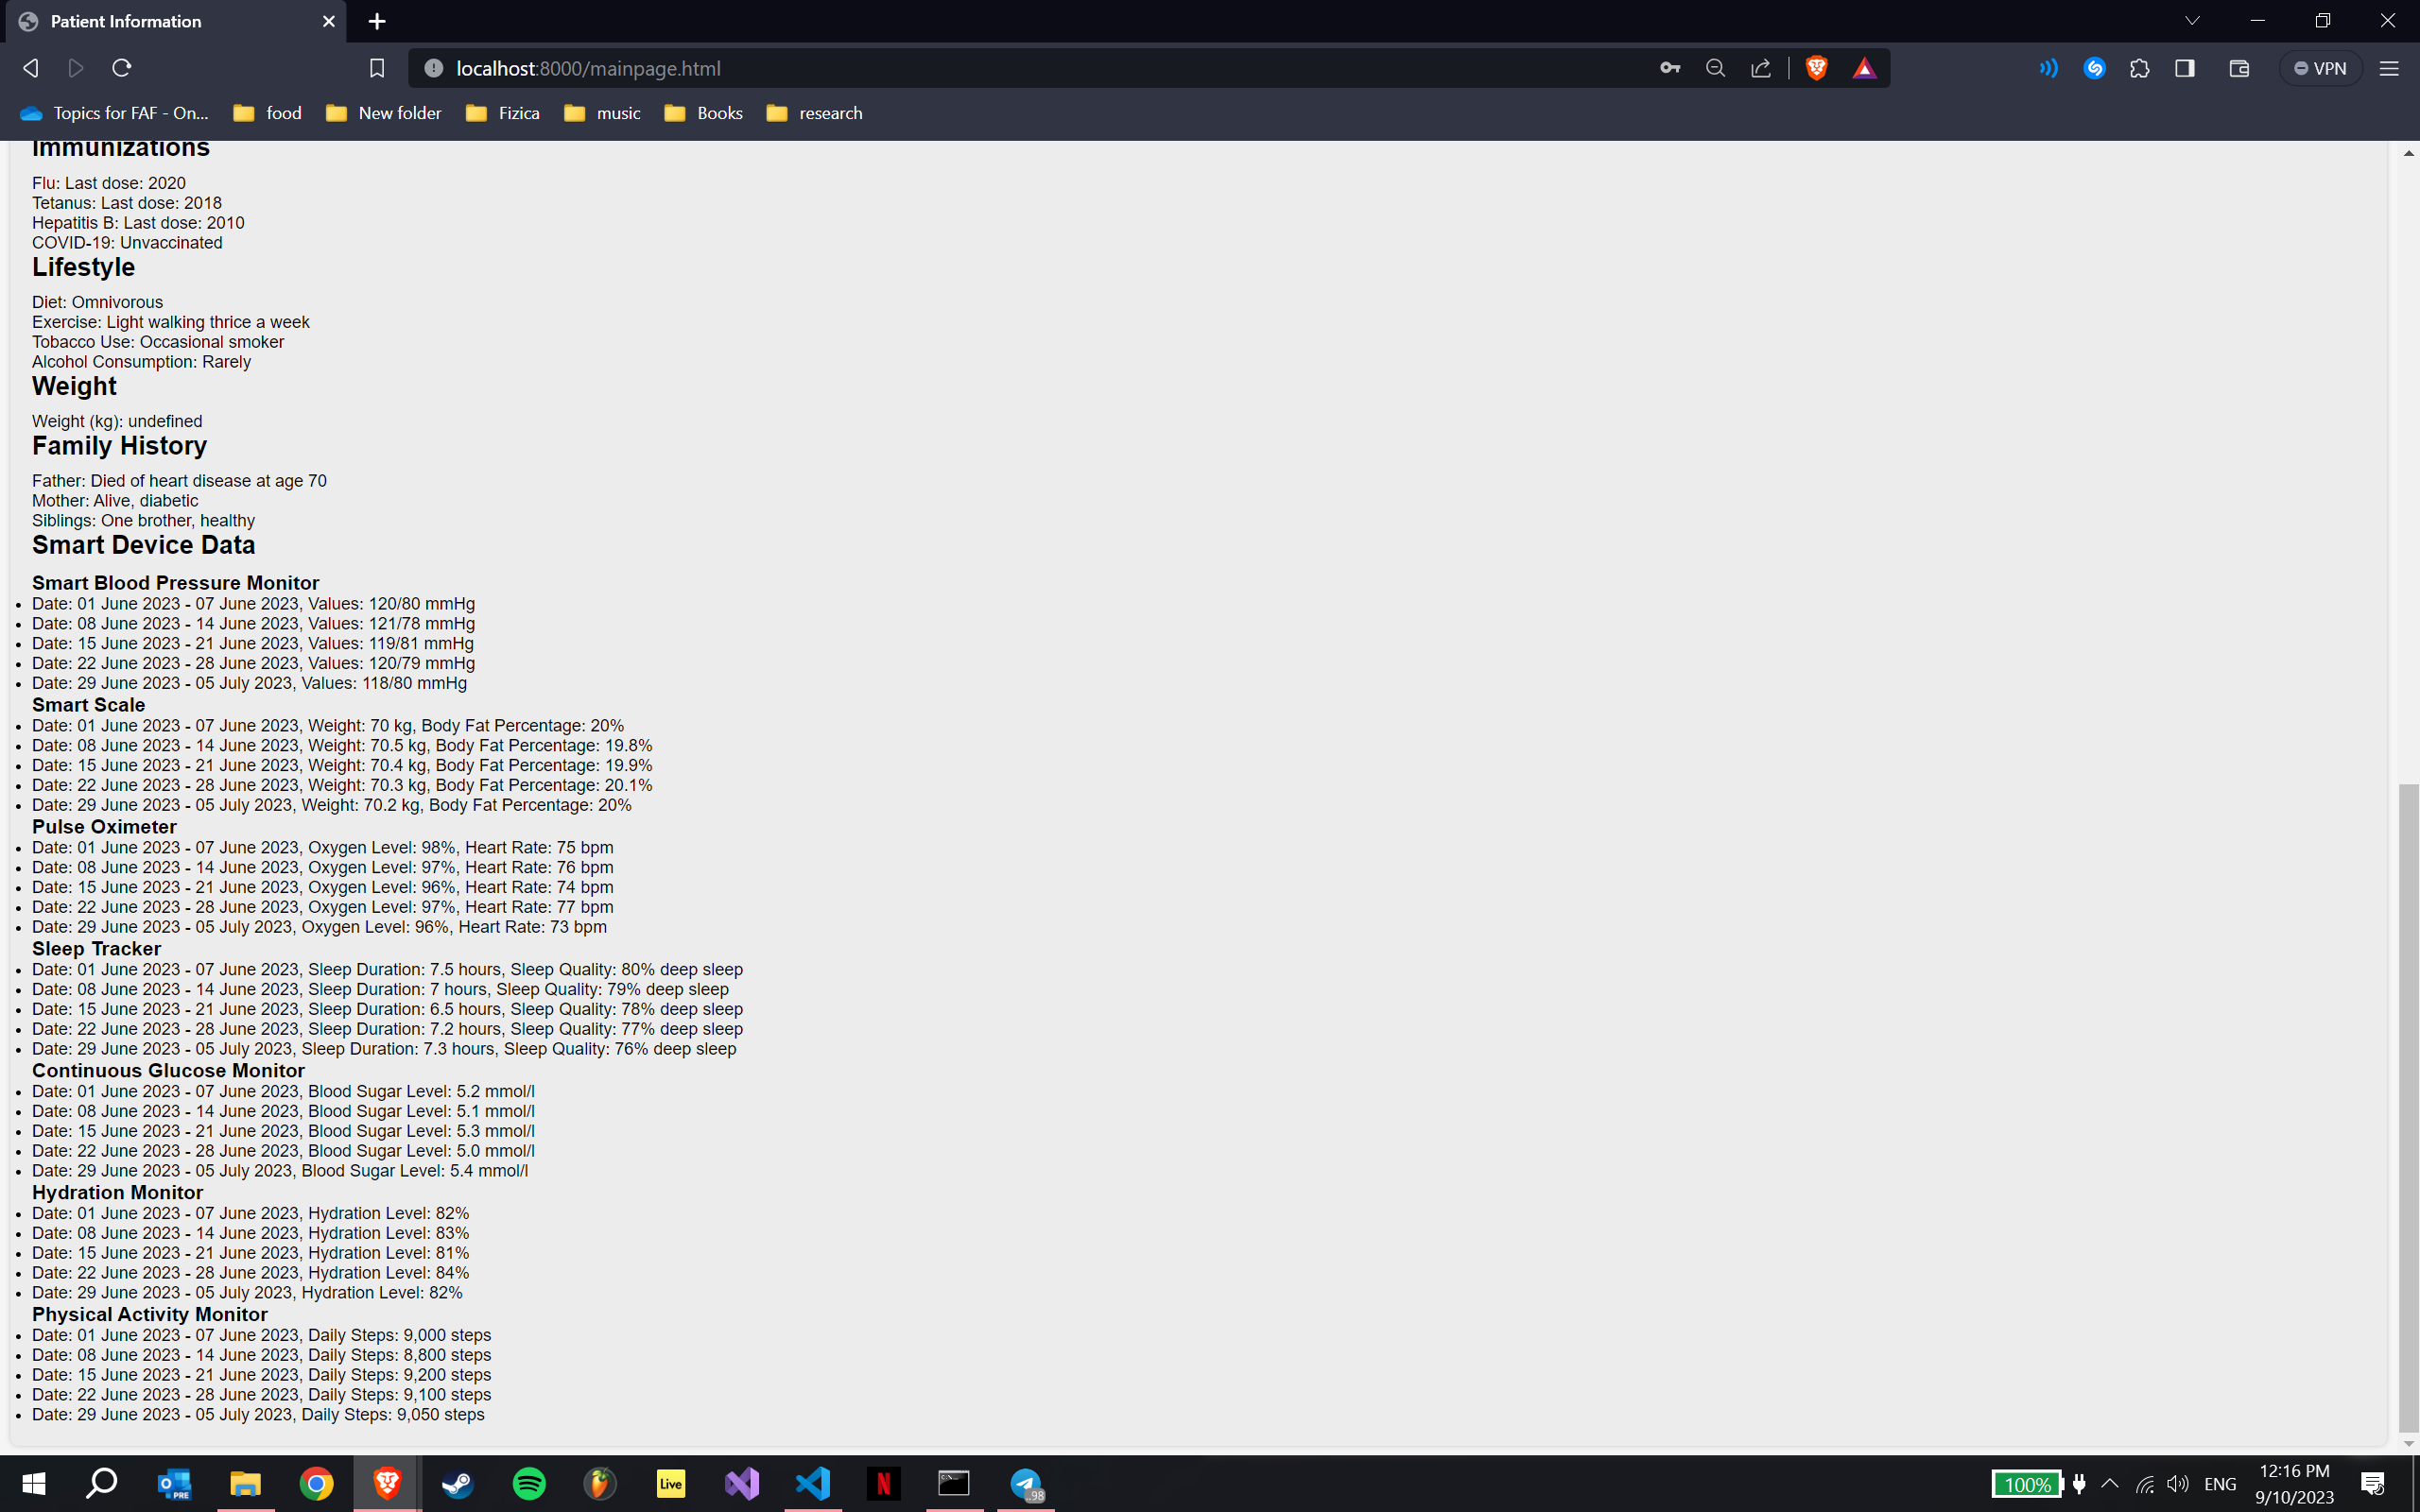
Task: Expand hidden system tray icons chevron
Action: tap(2110, 1483)
